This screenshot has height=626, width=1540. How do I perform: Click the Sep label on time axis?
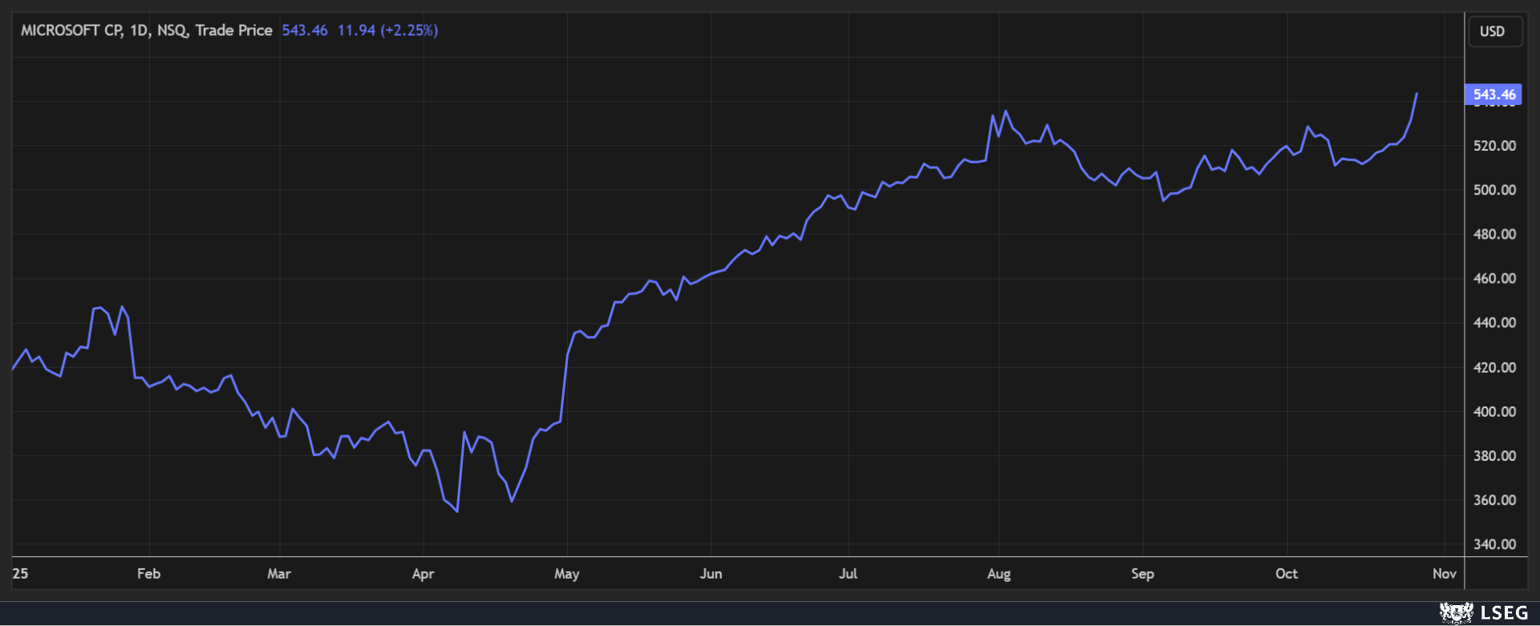click(1142, 574)
